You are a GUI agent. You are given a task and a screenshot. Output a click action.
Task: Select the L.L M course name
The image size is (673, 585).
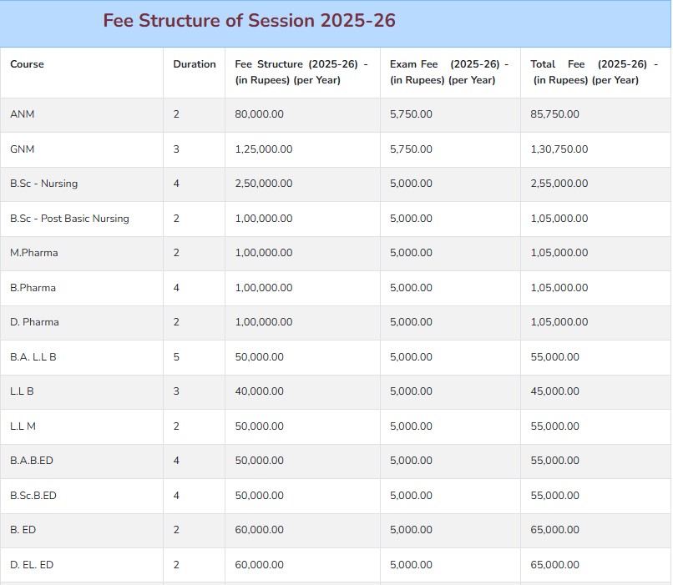(23, 426)
